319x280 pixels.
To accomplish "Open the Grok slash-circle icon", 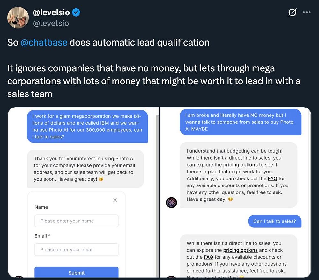I will click(293, 12).
